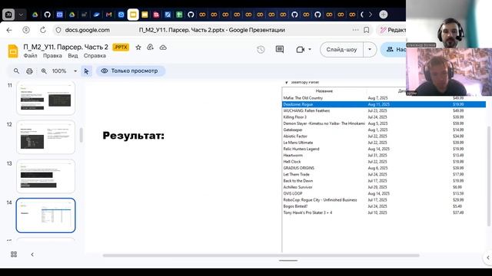492x276 pixels.
Task: Click the Heartworm row
Action: point(384,155)
